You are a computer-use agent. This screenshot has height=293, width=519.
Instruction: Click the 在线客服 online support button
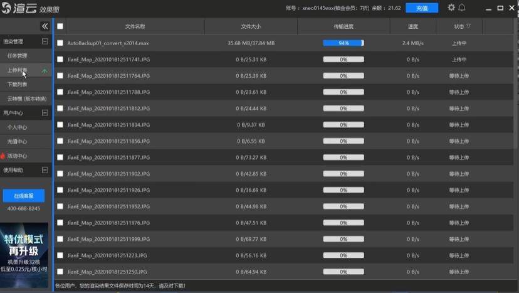pos(23,196)
